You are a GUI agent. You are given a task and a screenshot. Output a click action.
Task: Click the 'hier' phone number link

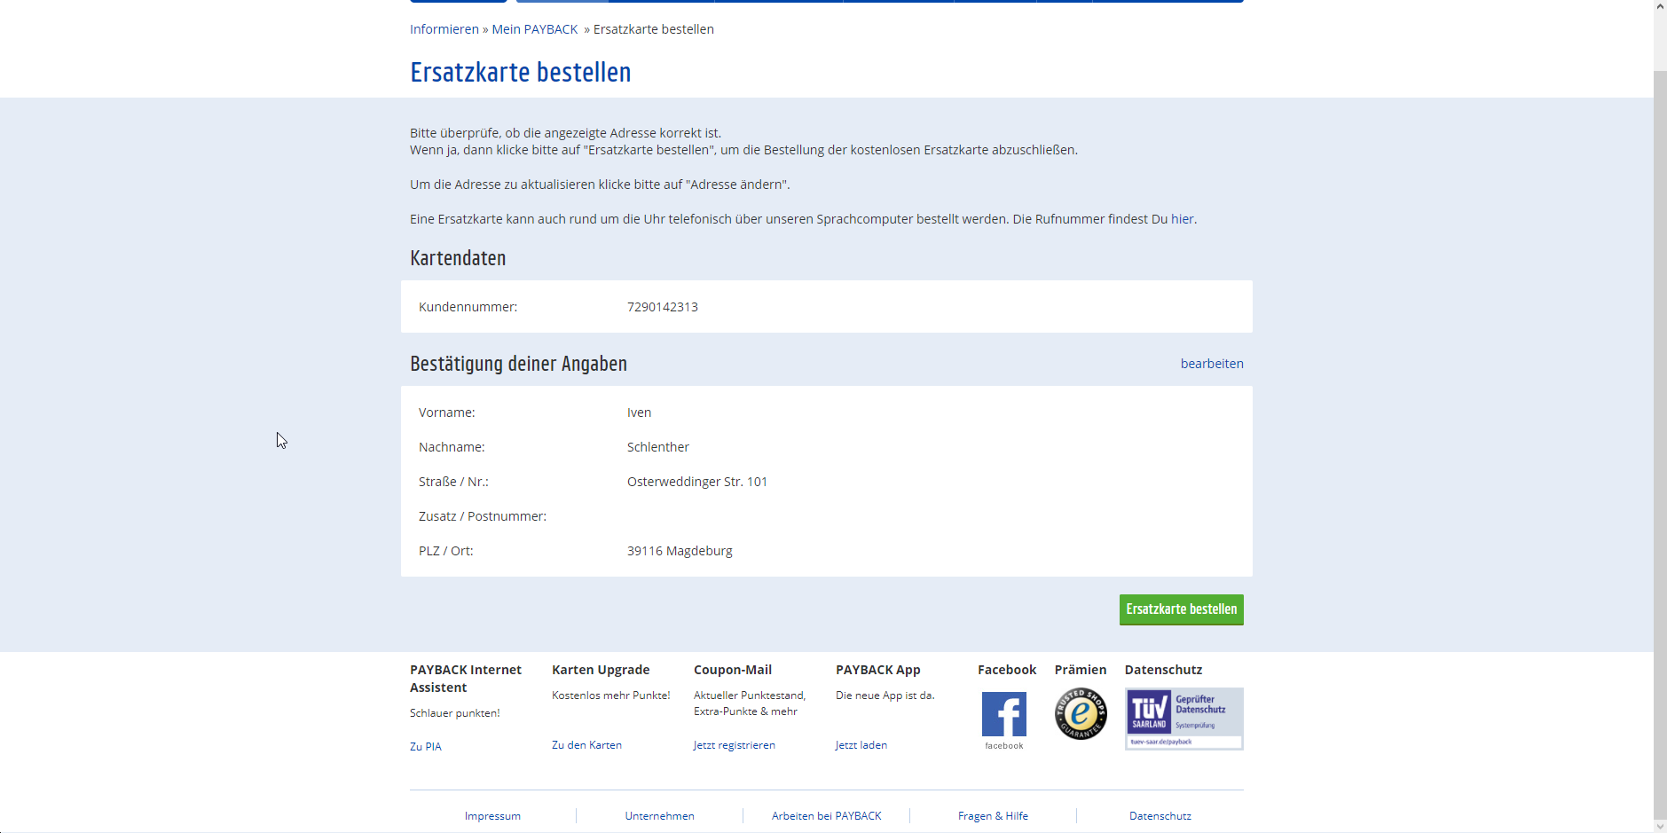coord(1182,219)
